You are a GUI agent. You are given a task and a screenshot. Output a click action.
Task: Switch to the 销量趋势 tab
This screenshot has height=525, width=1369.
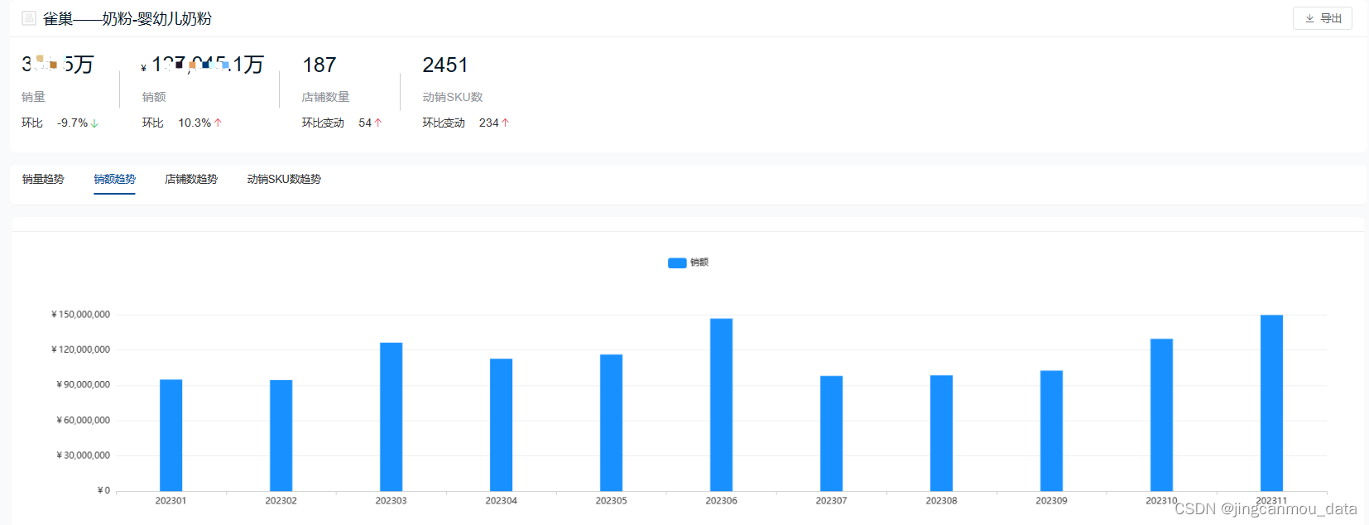pyautogui.click(x=43, y=179)
